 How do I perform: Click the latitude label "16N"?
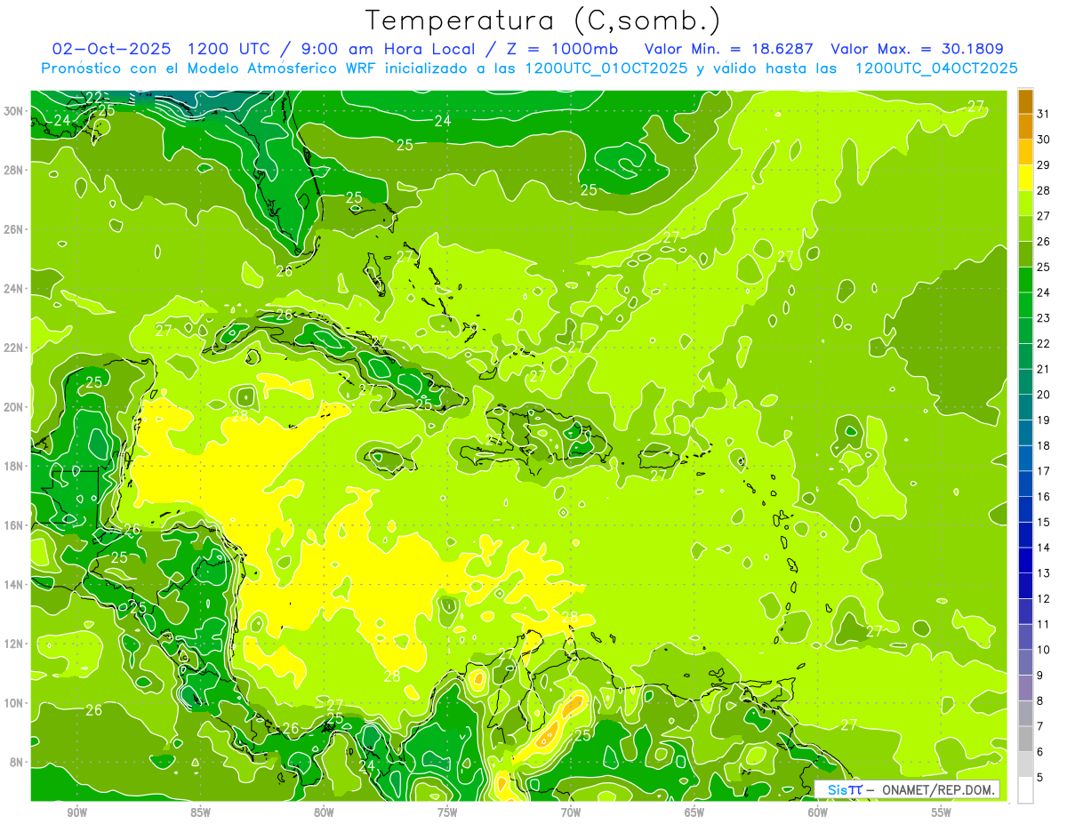[14, 525]
